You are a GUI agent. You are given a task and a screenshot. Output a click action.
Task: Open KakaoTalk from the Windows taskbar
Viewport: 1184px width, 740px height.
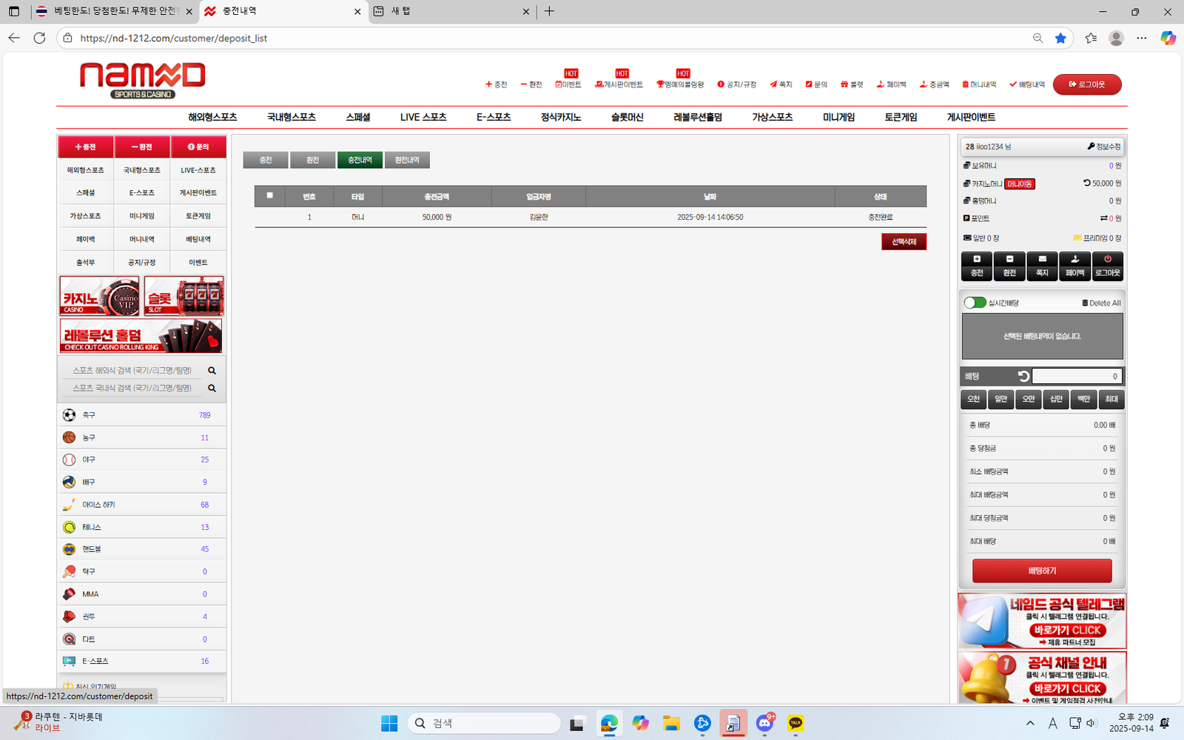point(795,723)
